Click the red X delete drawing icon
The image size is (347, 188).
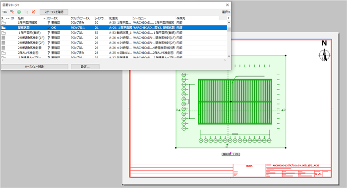(x=33, y=12)
